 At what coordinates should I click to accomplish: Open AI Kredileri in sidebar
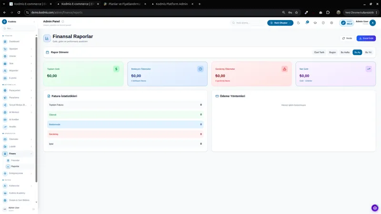[14, 119]
